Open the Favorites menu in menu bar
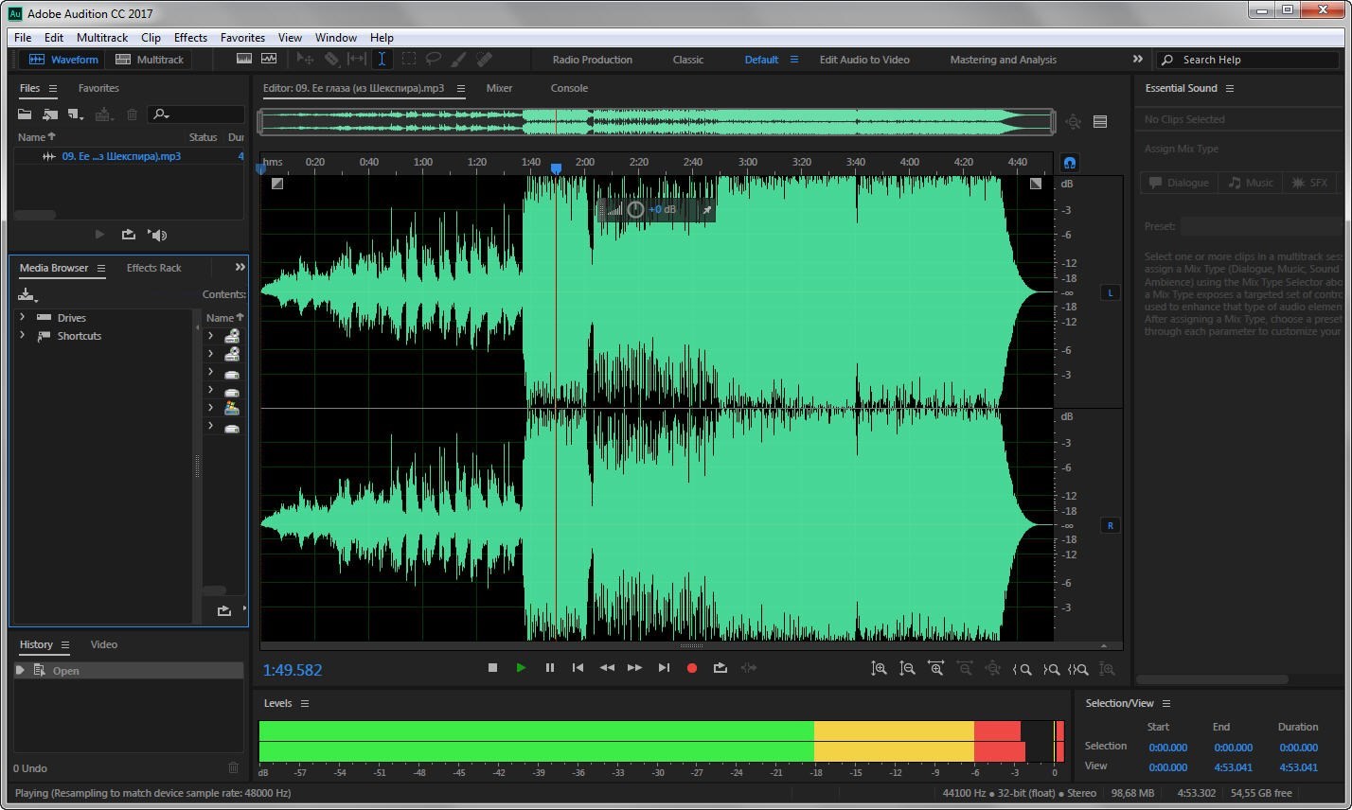Screen dimensions: 1352x810 coord(242,38)
